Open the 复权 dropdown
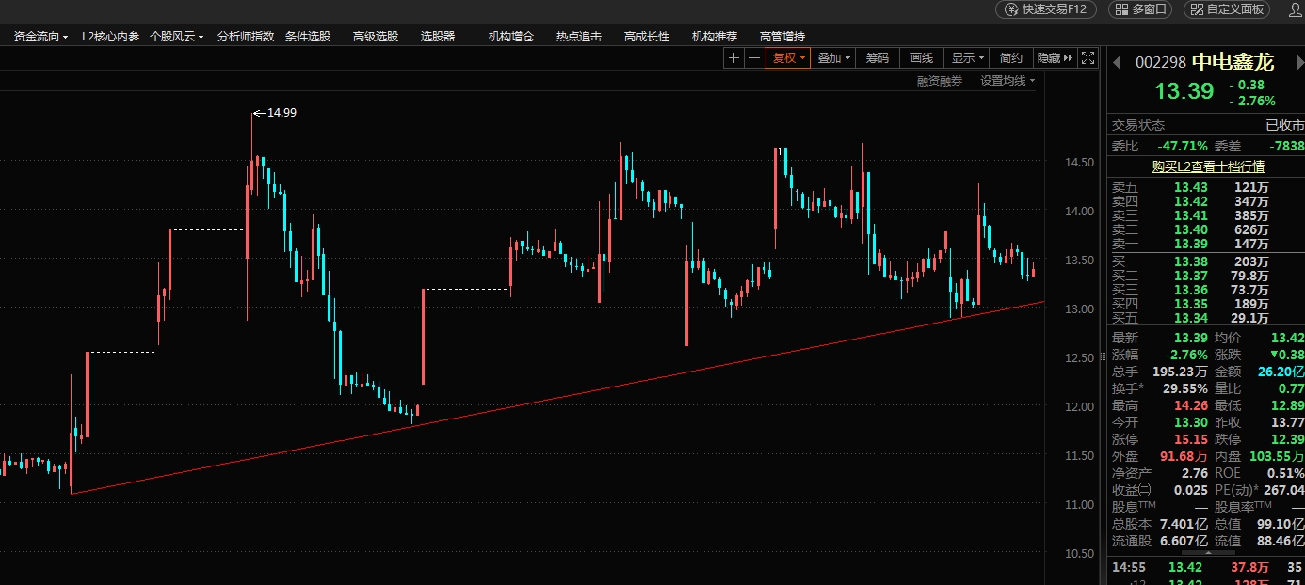This screenshot has height=585, width=1305. (788, 58)
